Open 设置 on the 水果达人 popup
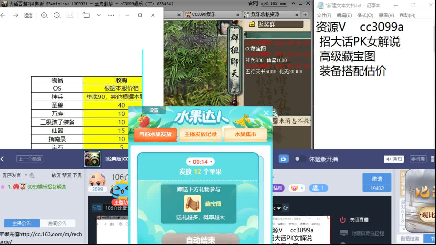The width and height of the screenshot is (436, 245). 154,110
